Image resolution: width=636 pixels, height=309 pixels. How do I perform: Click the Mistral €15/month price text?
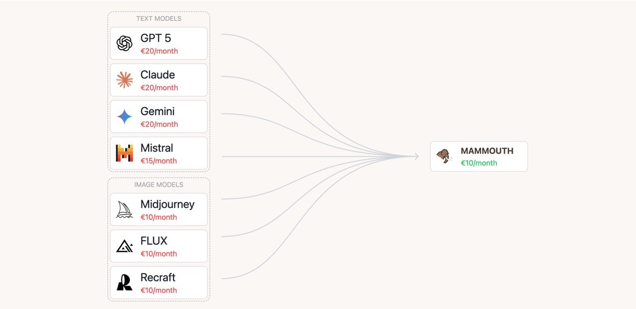[158, 161]
